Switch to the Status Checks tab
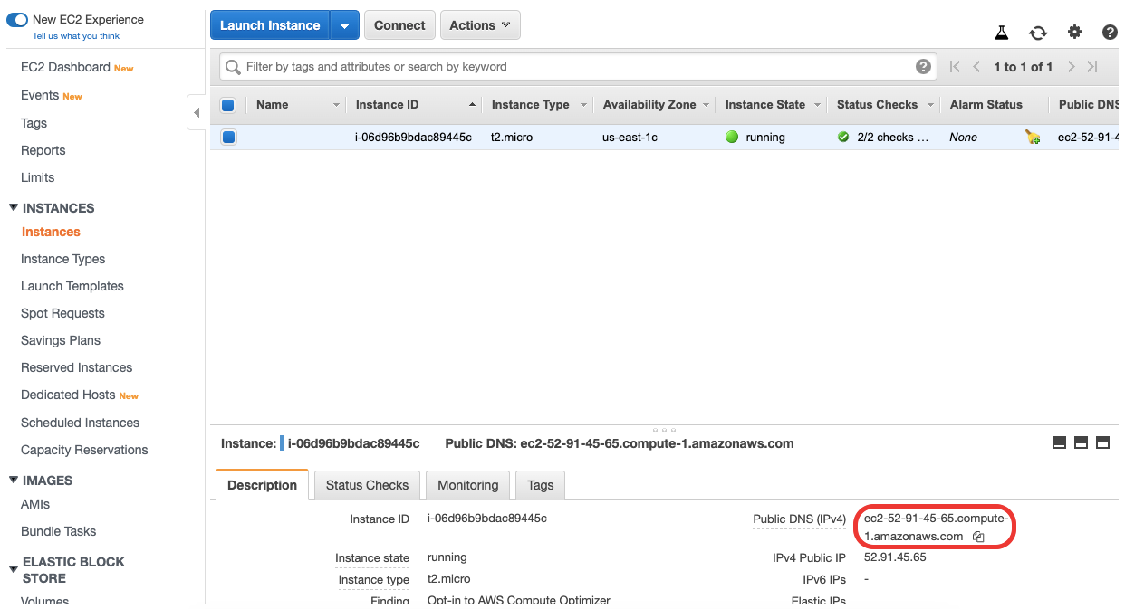The image size is (1125, 609). point(367,485)
